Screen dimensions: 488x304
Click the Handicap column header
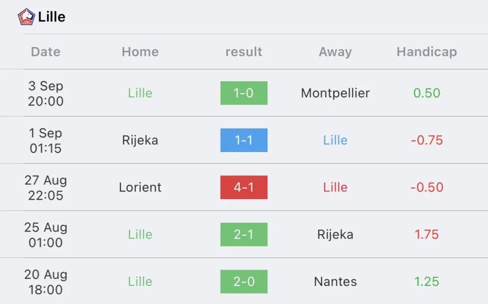427,52
